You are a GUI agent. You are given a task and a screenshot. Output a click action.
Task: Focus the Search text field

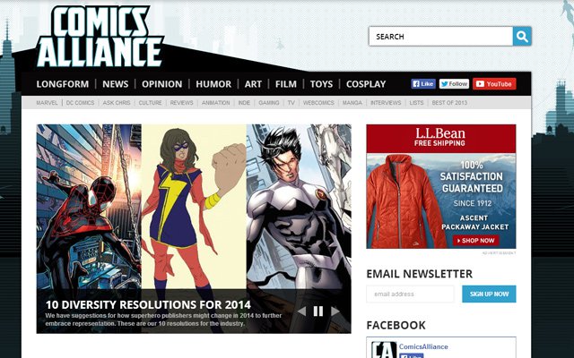coord(440,36)
